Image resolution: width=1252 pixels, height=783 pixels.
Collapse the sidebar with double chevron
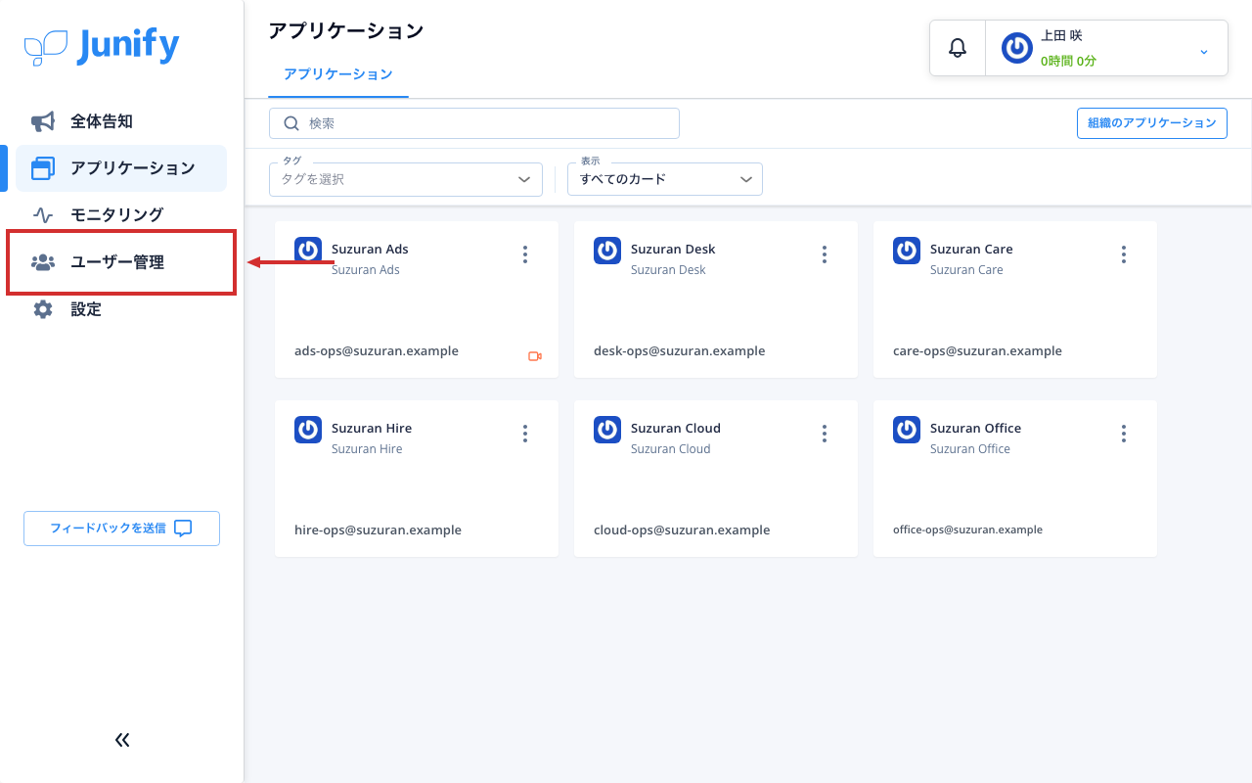coord(122,740)
